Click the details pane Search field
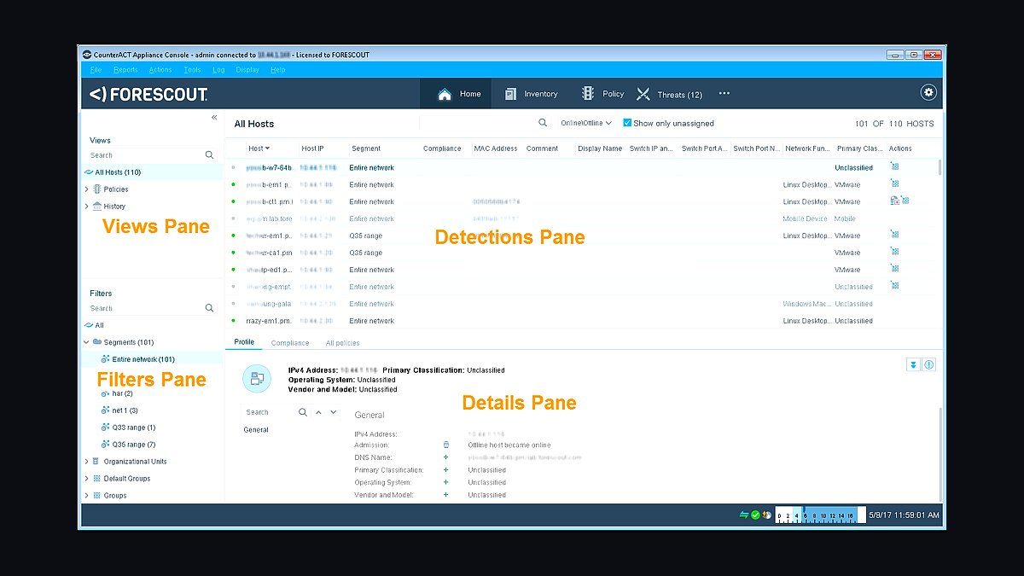The height and width of the screenshot is (576, 1024). coord(270,412)
